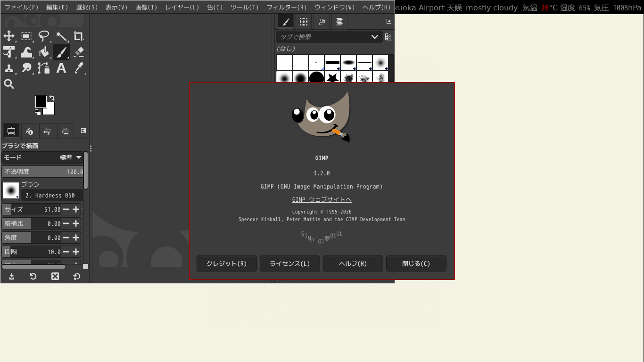Expand the タグで検索 tag filter dropdown
This screenshot has height=362, width=644.
(x=375, y=37)
